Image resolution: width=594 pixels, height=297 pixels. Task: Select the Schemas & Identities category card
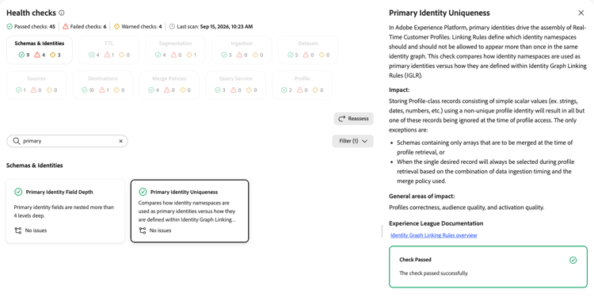coord(40,50)
